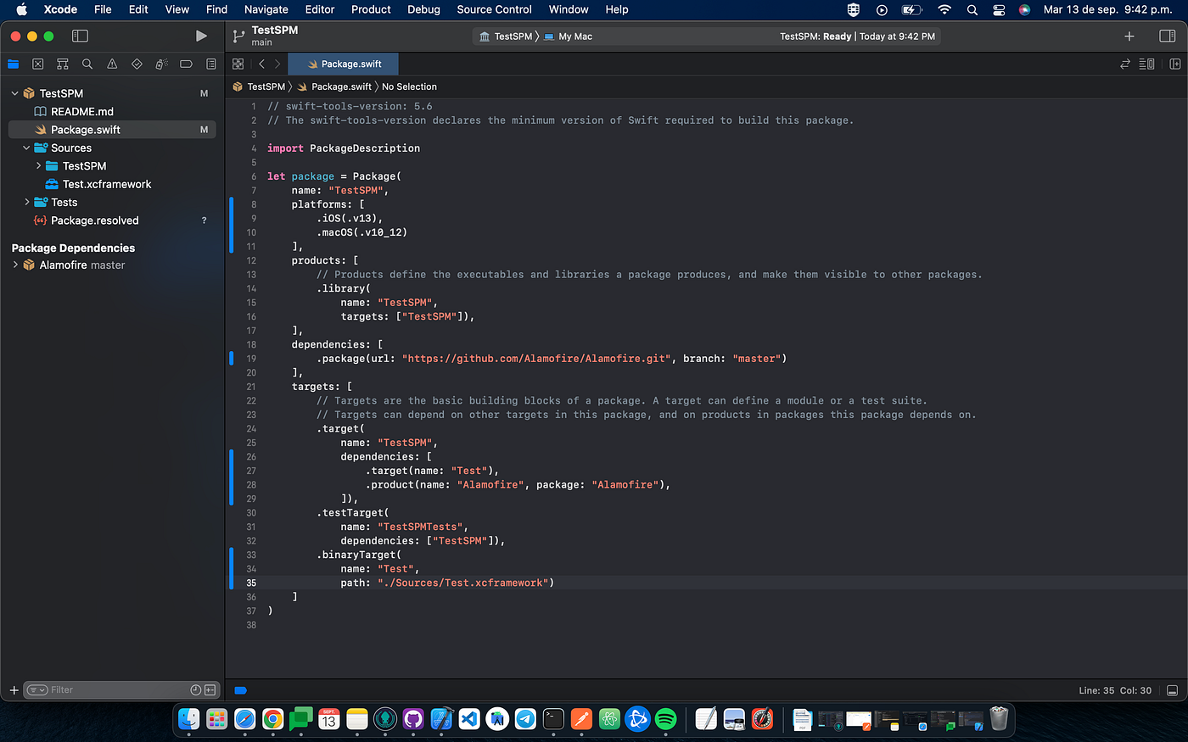
Task: Open the Issue navigator warning icon
Action: (112, 64)
